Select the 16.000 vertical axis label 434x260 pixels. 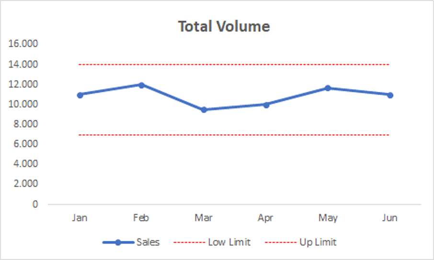point(23,44)
